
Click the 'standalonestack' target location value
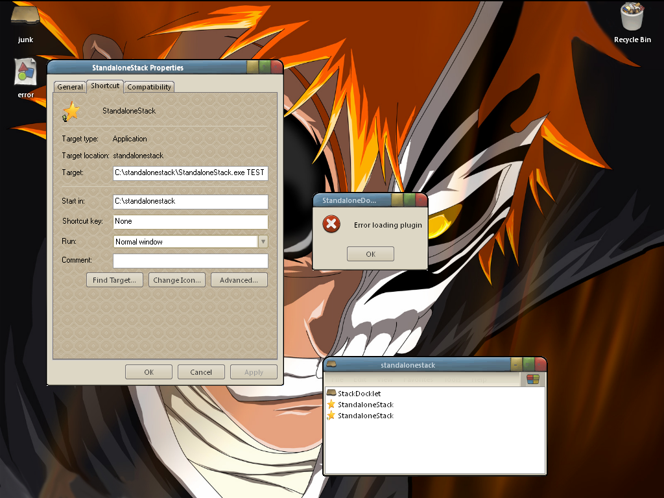(x=138, y=156)
